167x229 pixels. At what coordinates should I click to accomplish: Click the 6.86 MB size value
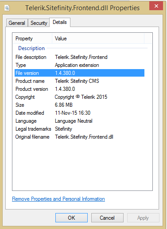coord(64,105)
